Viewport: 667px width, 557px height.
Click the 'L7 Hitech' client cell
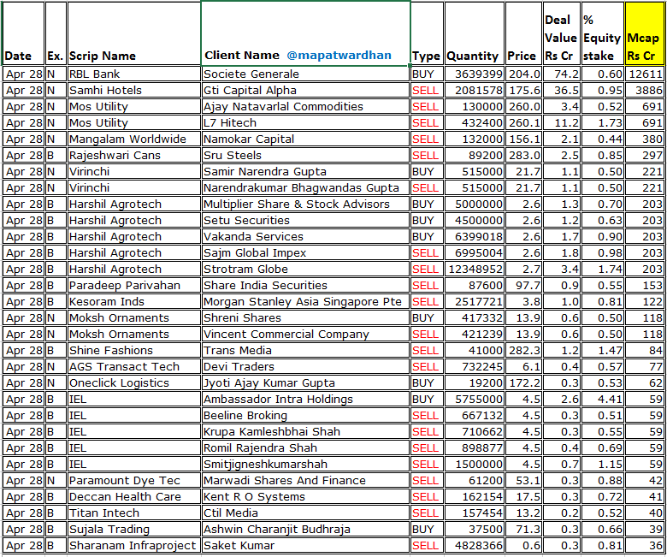[x=305, y=122]
